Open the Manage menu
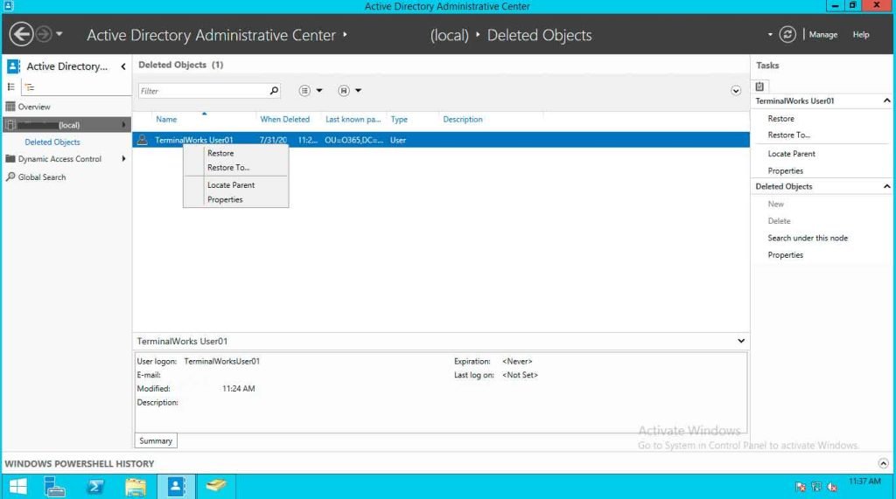 822,35
